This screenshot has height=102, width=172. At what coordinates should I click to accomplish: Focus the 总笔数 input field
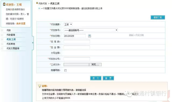pyautogui.click(x=77, y=42)
